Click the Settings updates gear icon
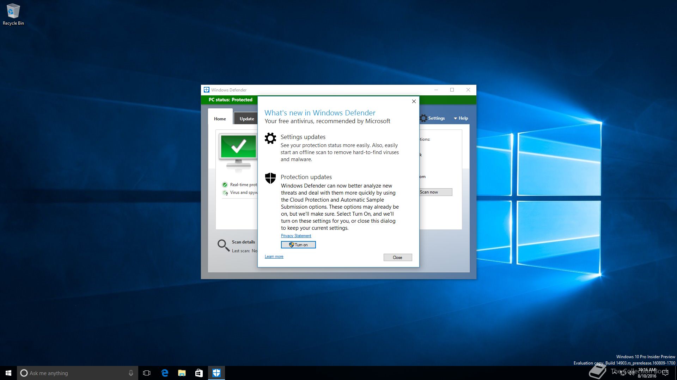The width and height of the screenshot is (677, 380). pyautogui.click(x=270, y=138)
